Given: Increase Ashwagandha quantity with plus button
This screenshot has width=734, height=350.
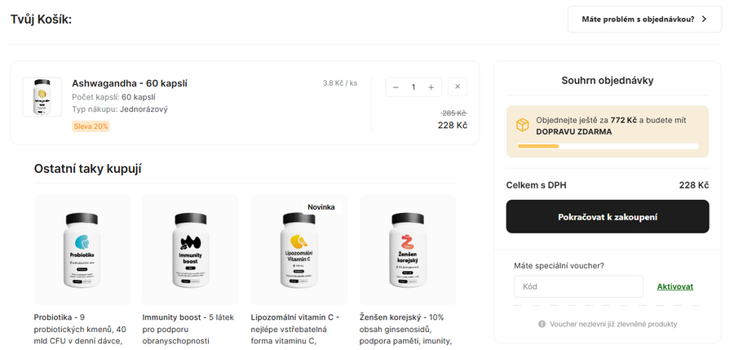Looking at the screenshot, I should coord(431,87).
